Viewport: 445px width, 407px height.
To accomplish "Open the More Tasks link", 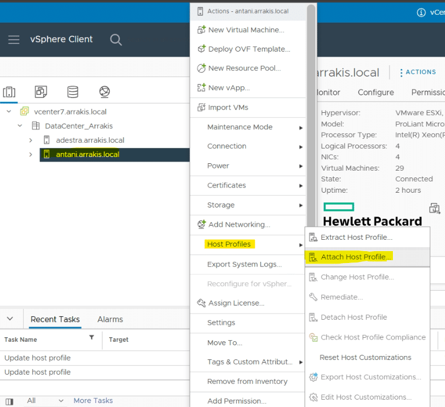I will point(93,400).
